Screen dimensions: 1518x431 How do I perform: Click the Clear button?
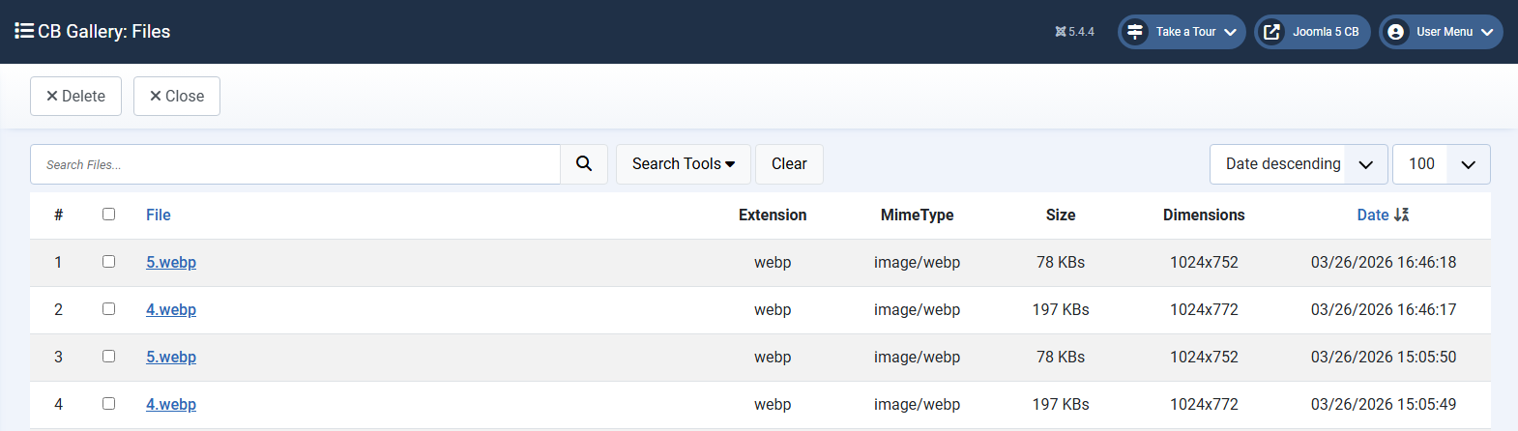[789, 164]
